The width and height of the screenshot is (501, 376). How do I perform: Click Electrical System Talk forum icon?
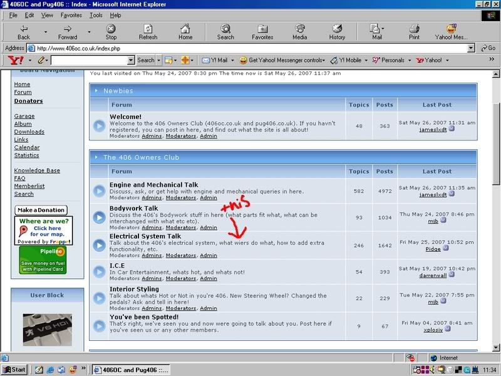[x=99, y=245]
